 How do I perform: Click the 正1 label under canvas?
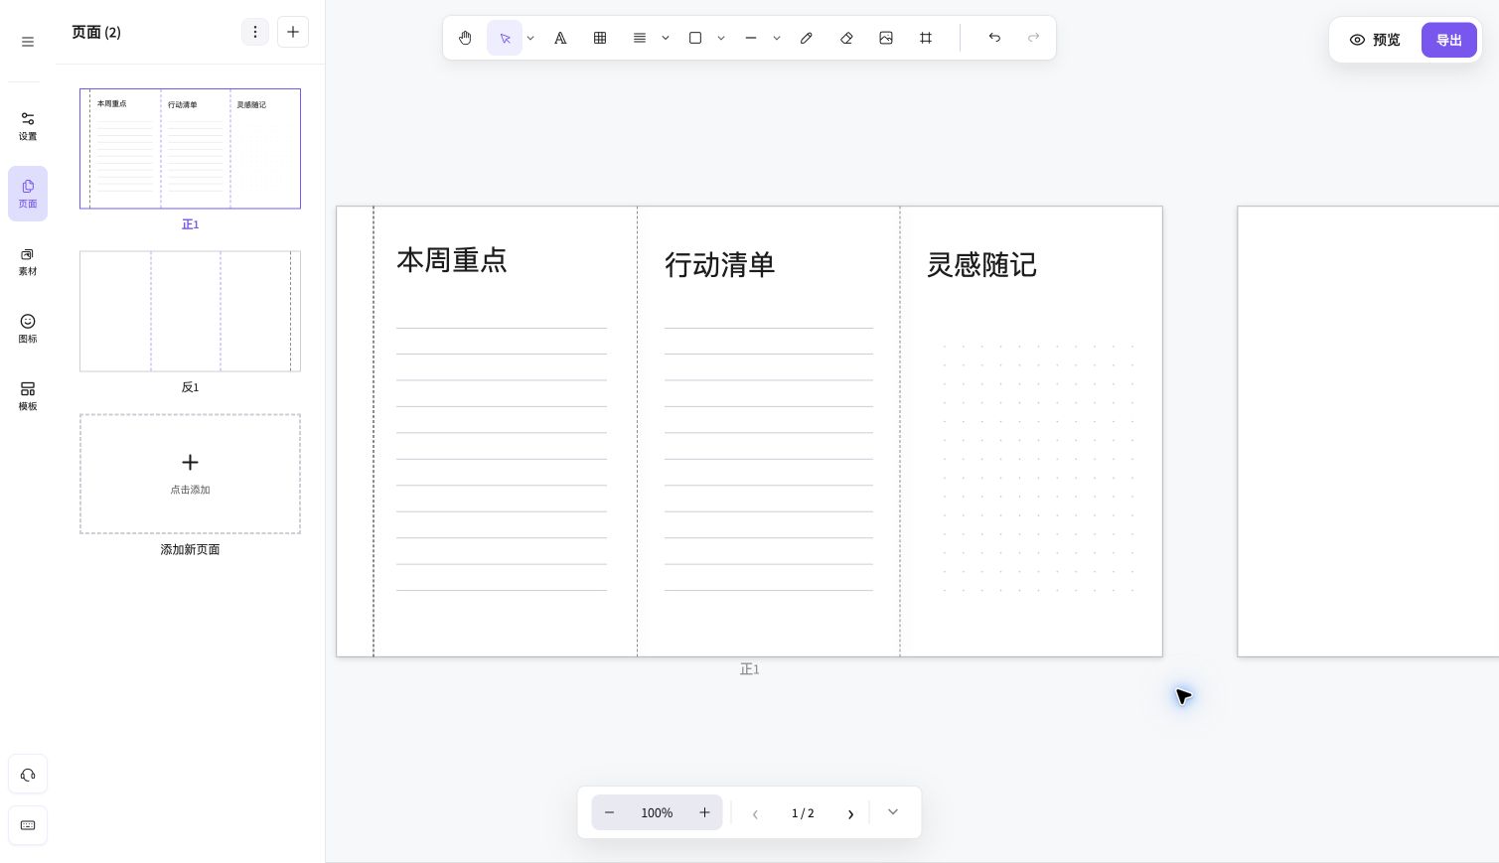pos(750,669)
